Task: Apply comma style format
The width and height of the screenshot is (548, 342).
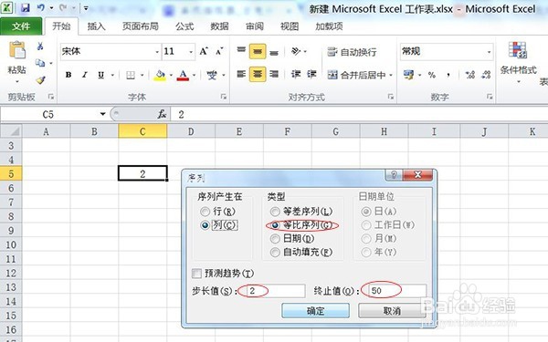Action: click(x=448, y=75)
